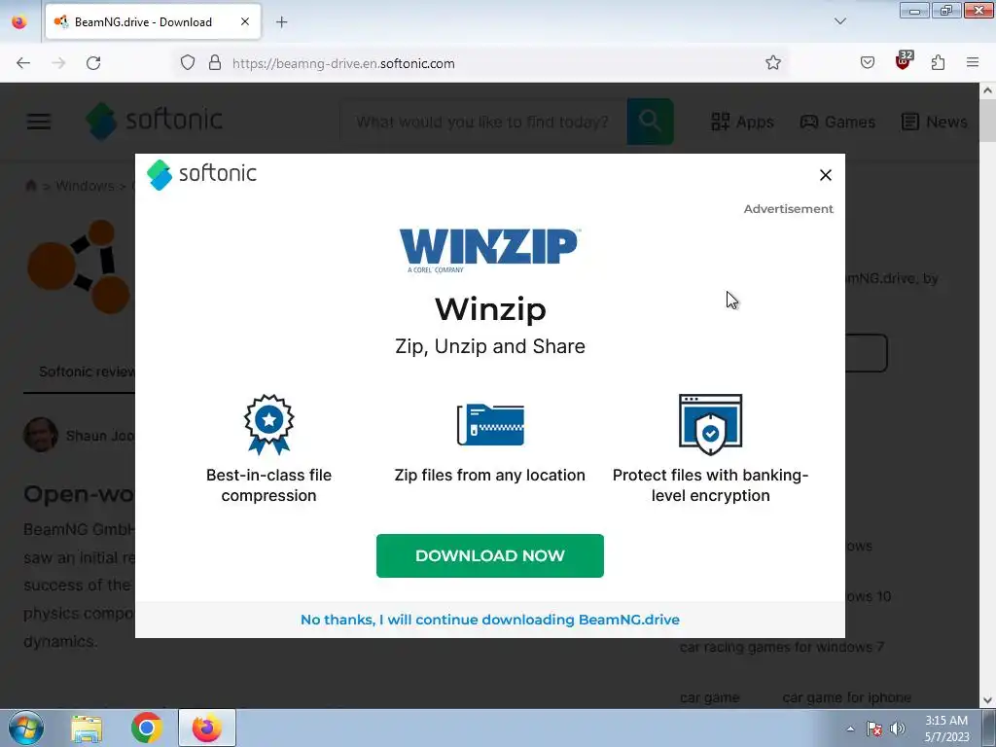Viewport: 996px width, 747px height.
Task: Click the Firefox taskbar button
Action: pyautogui.click(x=207, y=728)
